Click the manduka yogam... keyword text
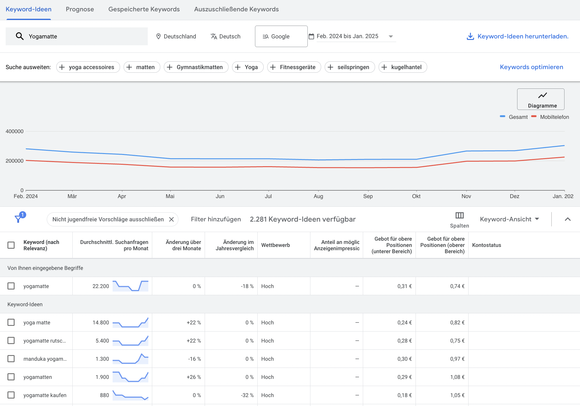 [45, 359]
